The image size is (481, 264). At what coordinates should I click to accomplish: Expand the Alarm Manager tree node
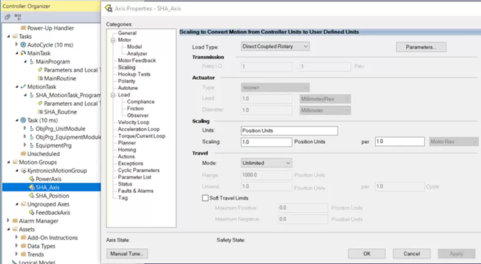[x=9, y=220]
